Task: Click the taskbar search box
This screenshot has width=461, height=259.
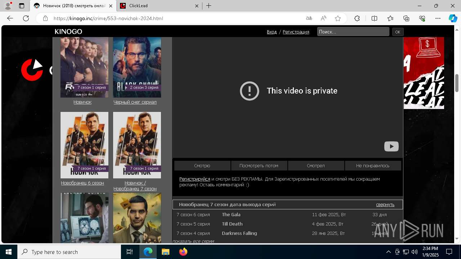Action: (69, 252)
